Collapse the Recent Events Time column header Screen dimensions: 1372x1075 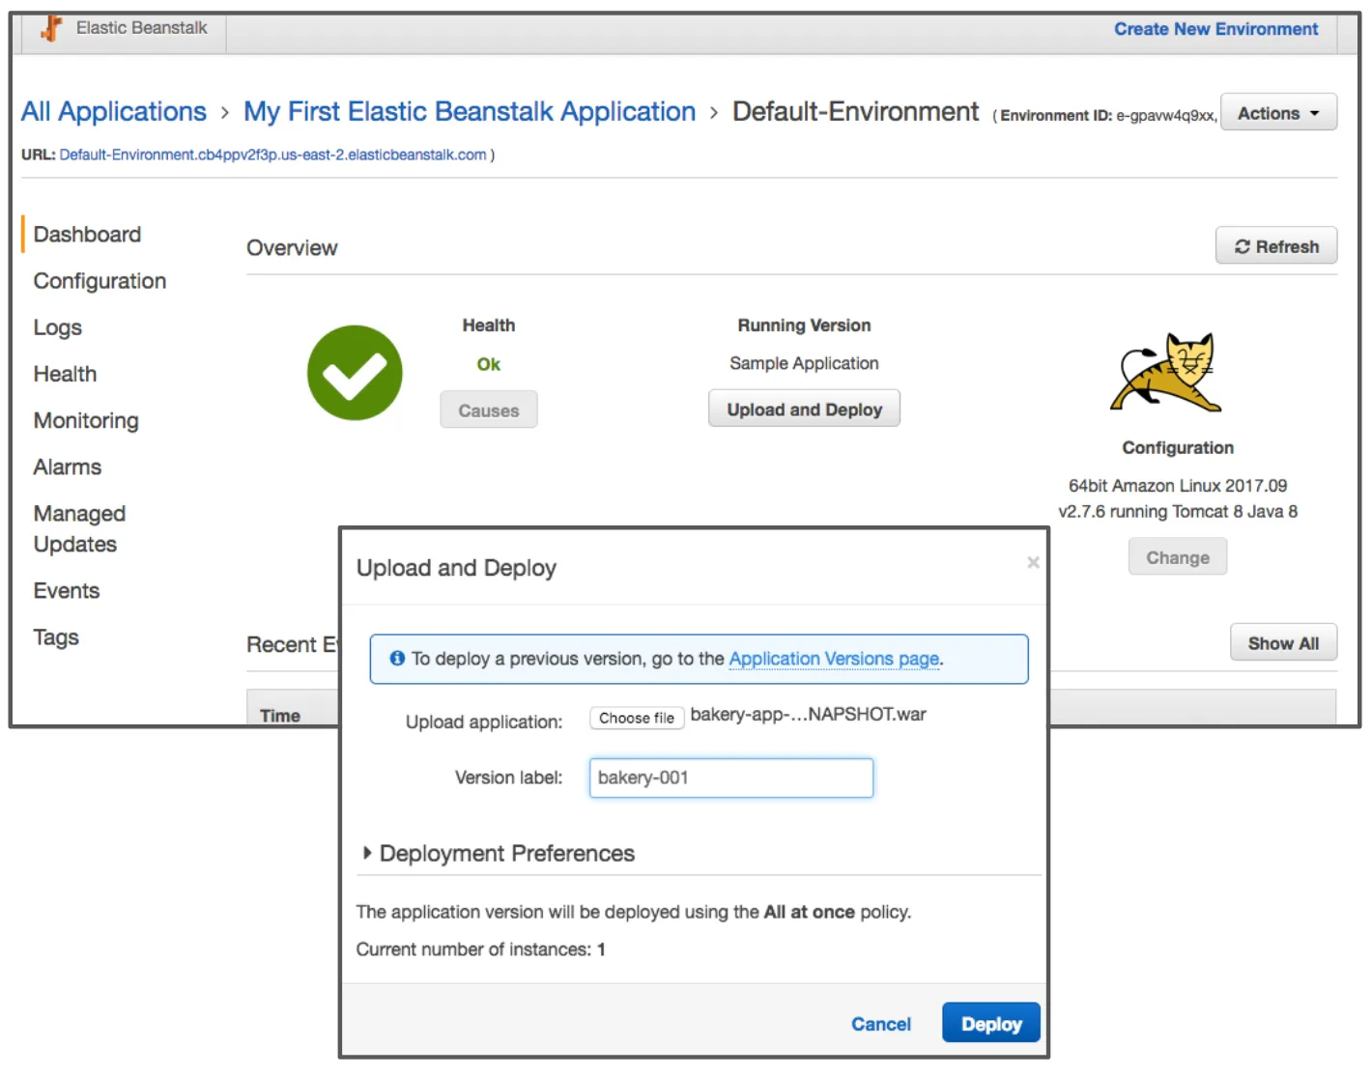pyautogui.click(x=280, y=715)
